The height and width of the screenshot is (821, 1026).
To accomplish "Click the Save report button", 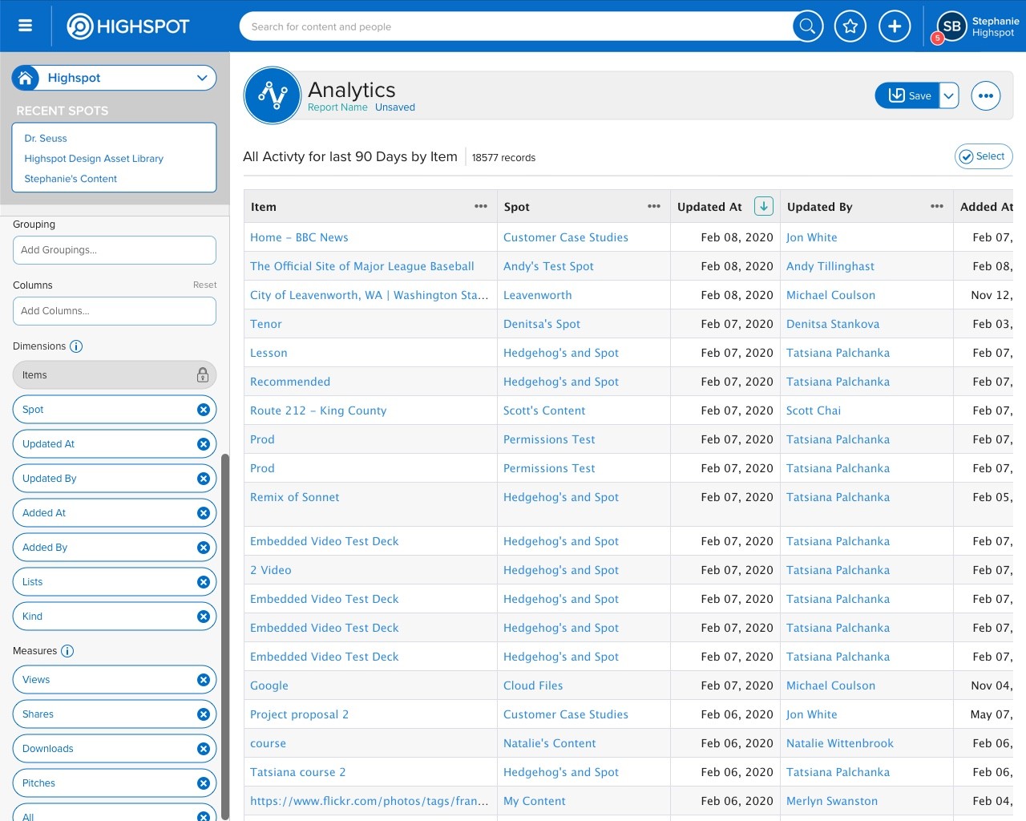I will pyautogui.click(x=907, y=95).
